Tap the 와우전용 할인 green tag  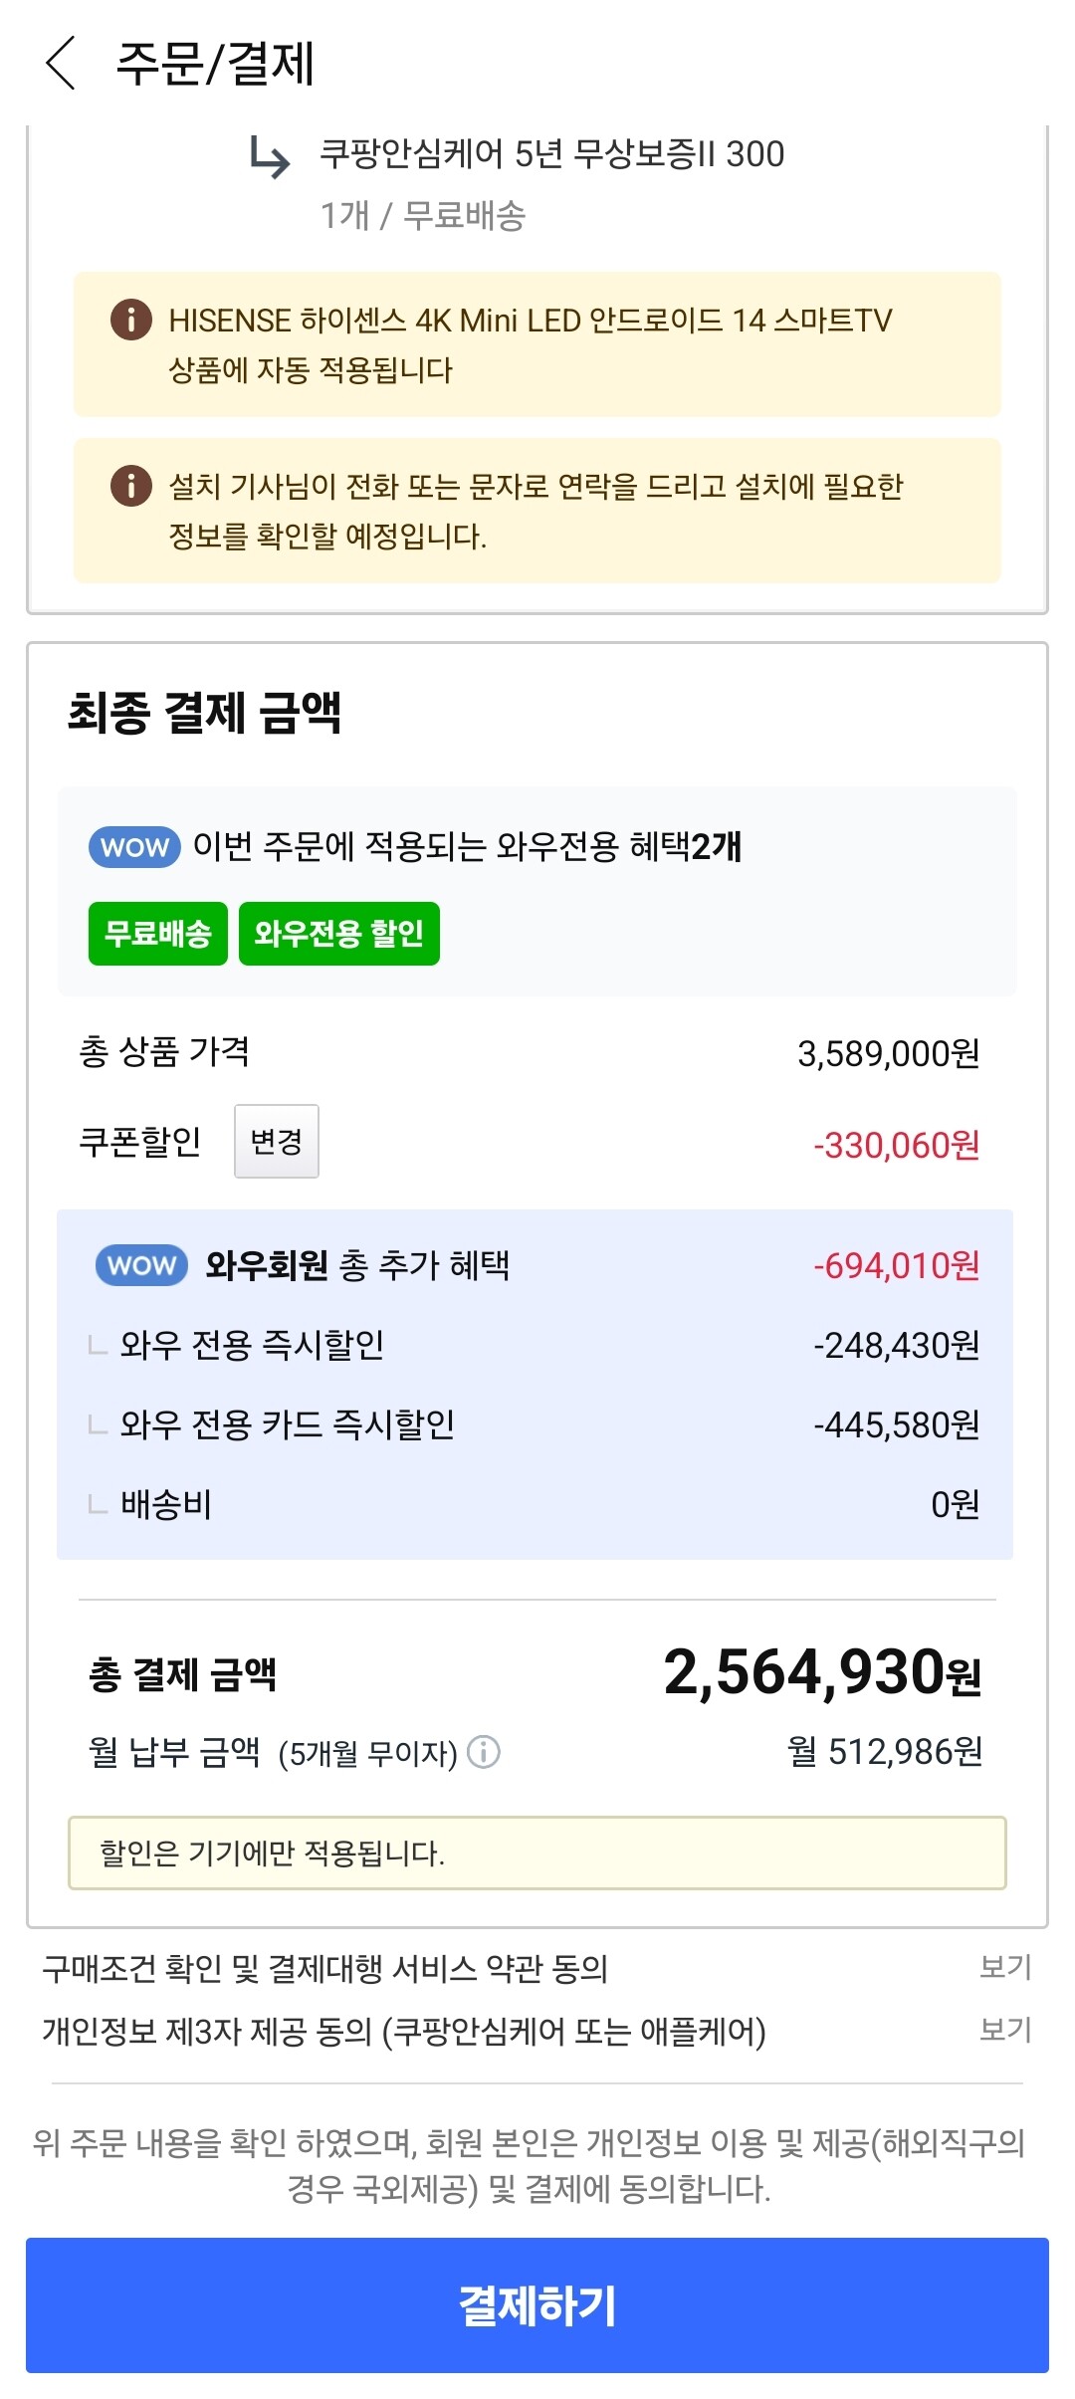(x=339, y=934)
